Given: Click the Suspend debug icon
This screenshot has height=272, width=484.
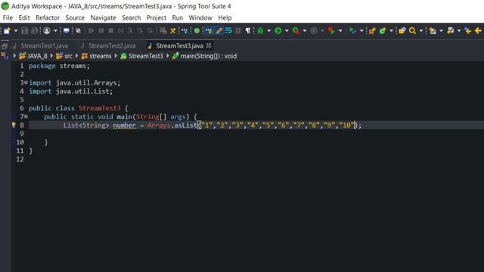Looking at the screenshot, I should 101,30.
